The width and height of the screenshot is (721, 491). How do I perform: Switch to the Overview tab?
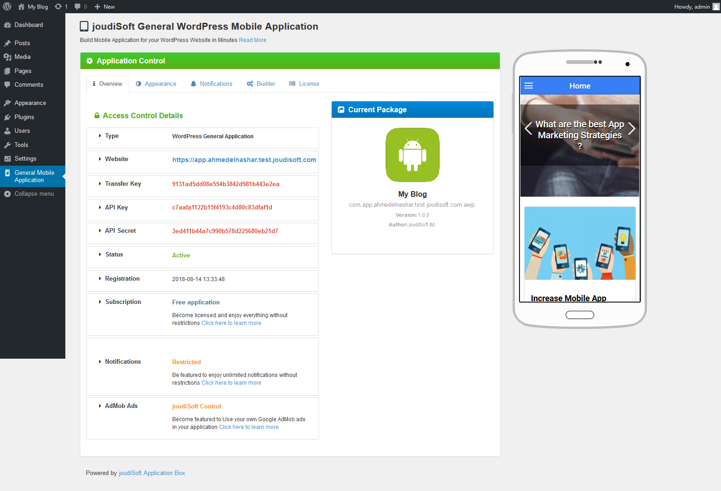point(107,84)
